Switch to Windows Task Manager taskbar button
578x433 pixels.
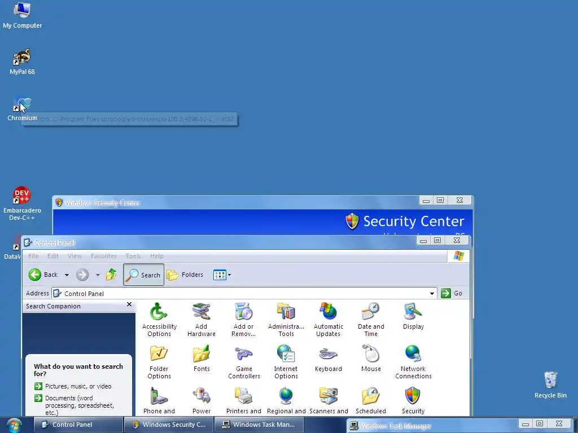pos(259,425)
